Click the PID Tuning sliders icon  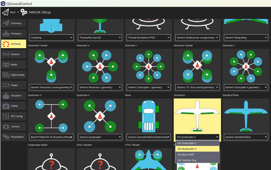coord(6,116)
